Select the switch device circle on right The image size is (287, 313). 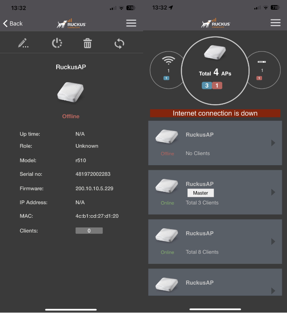point(263,69)
